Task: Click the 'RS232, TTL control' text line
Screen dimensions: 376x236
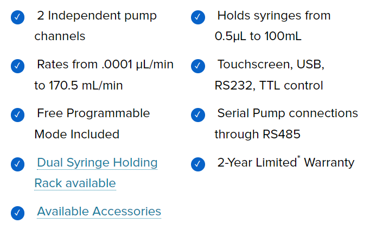Action: click(269, 85)
